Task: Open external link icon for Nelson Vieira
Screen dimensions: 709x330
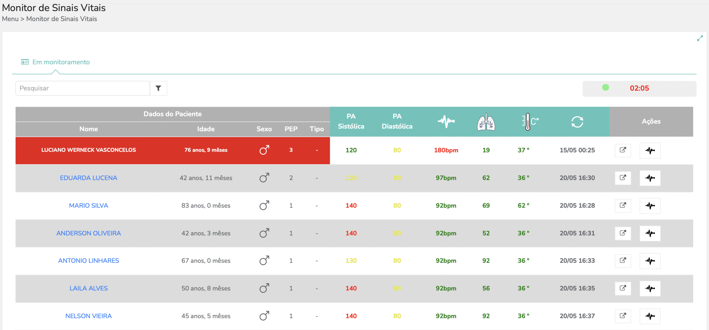Action: pos(623,316)
